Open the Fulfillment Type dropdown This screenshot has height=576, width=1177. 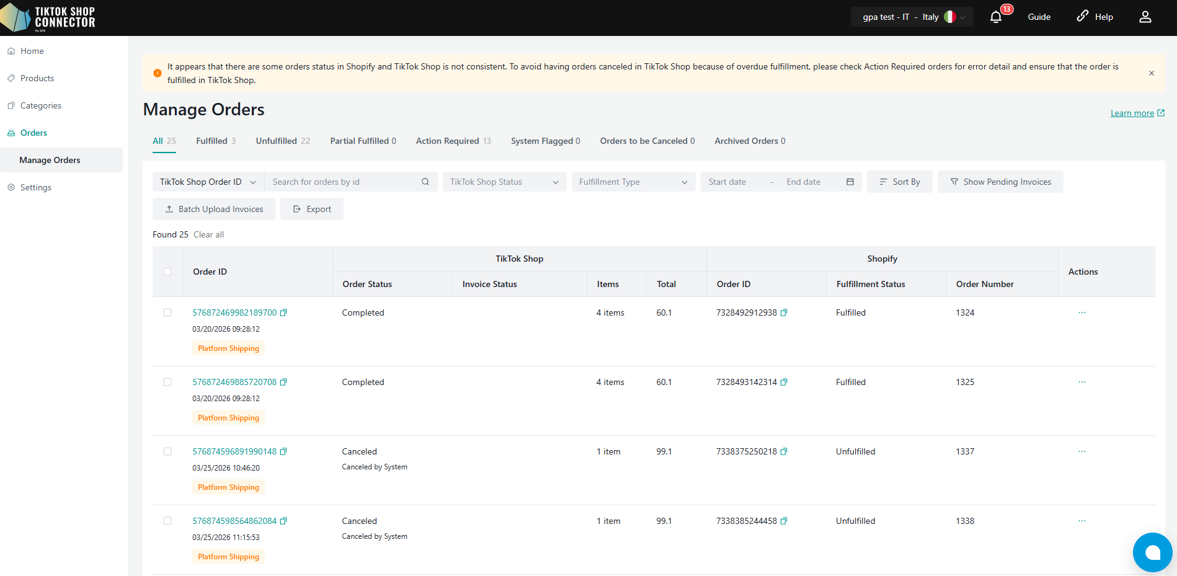pos(633,182)
